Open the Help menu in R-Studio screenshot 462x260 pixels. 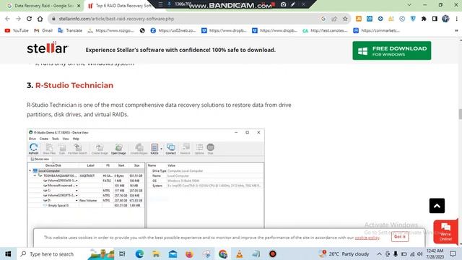(76, 139)
